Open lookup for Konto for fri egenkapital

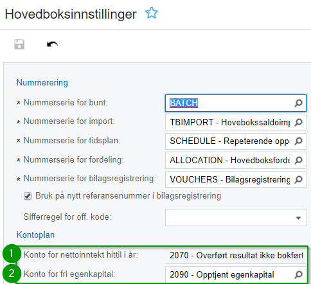(298, 274)
